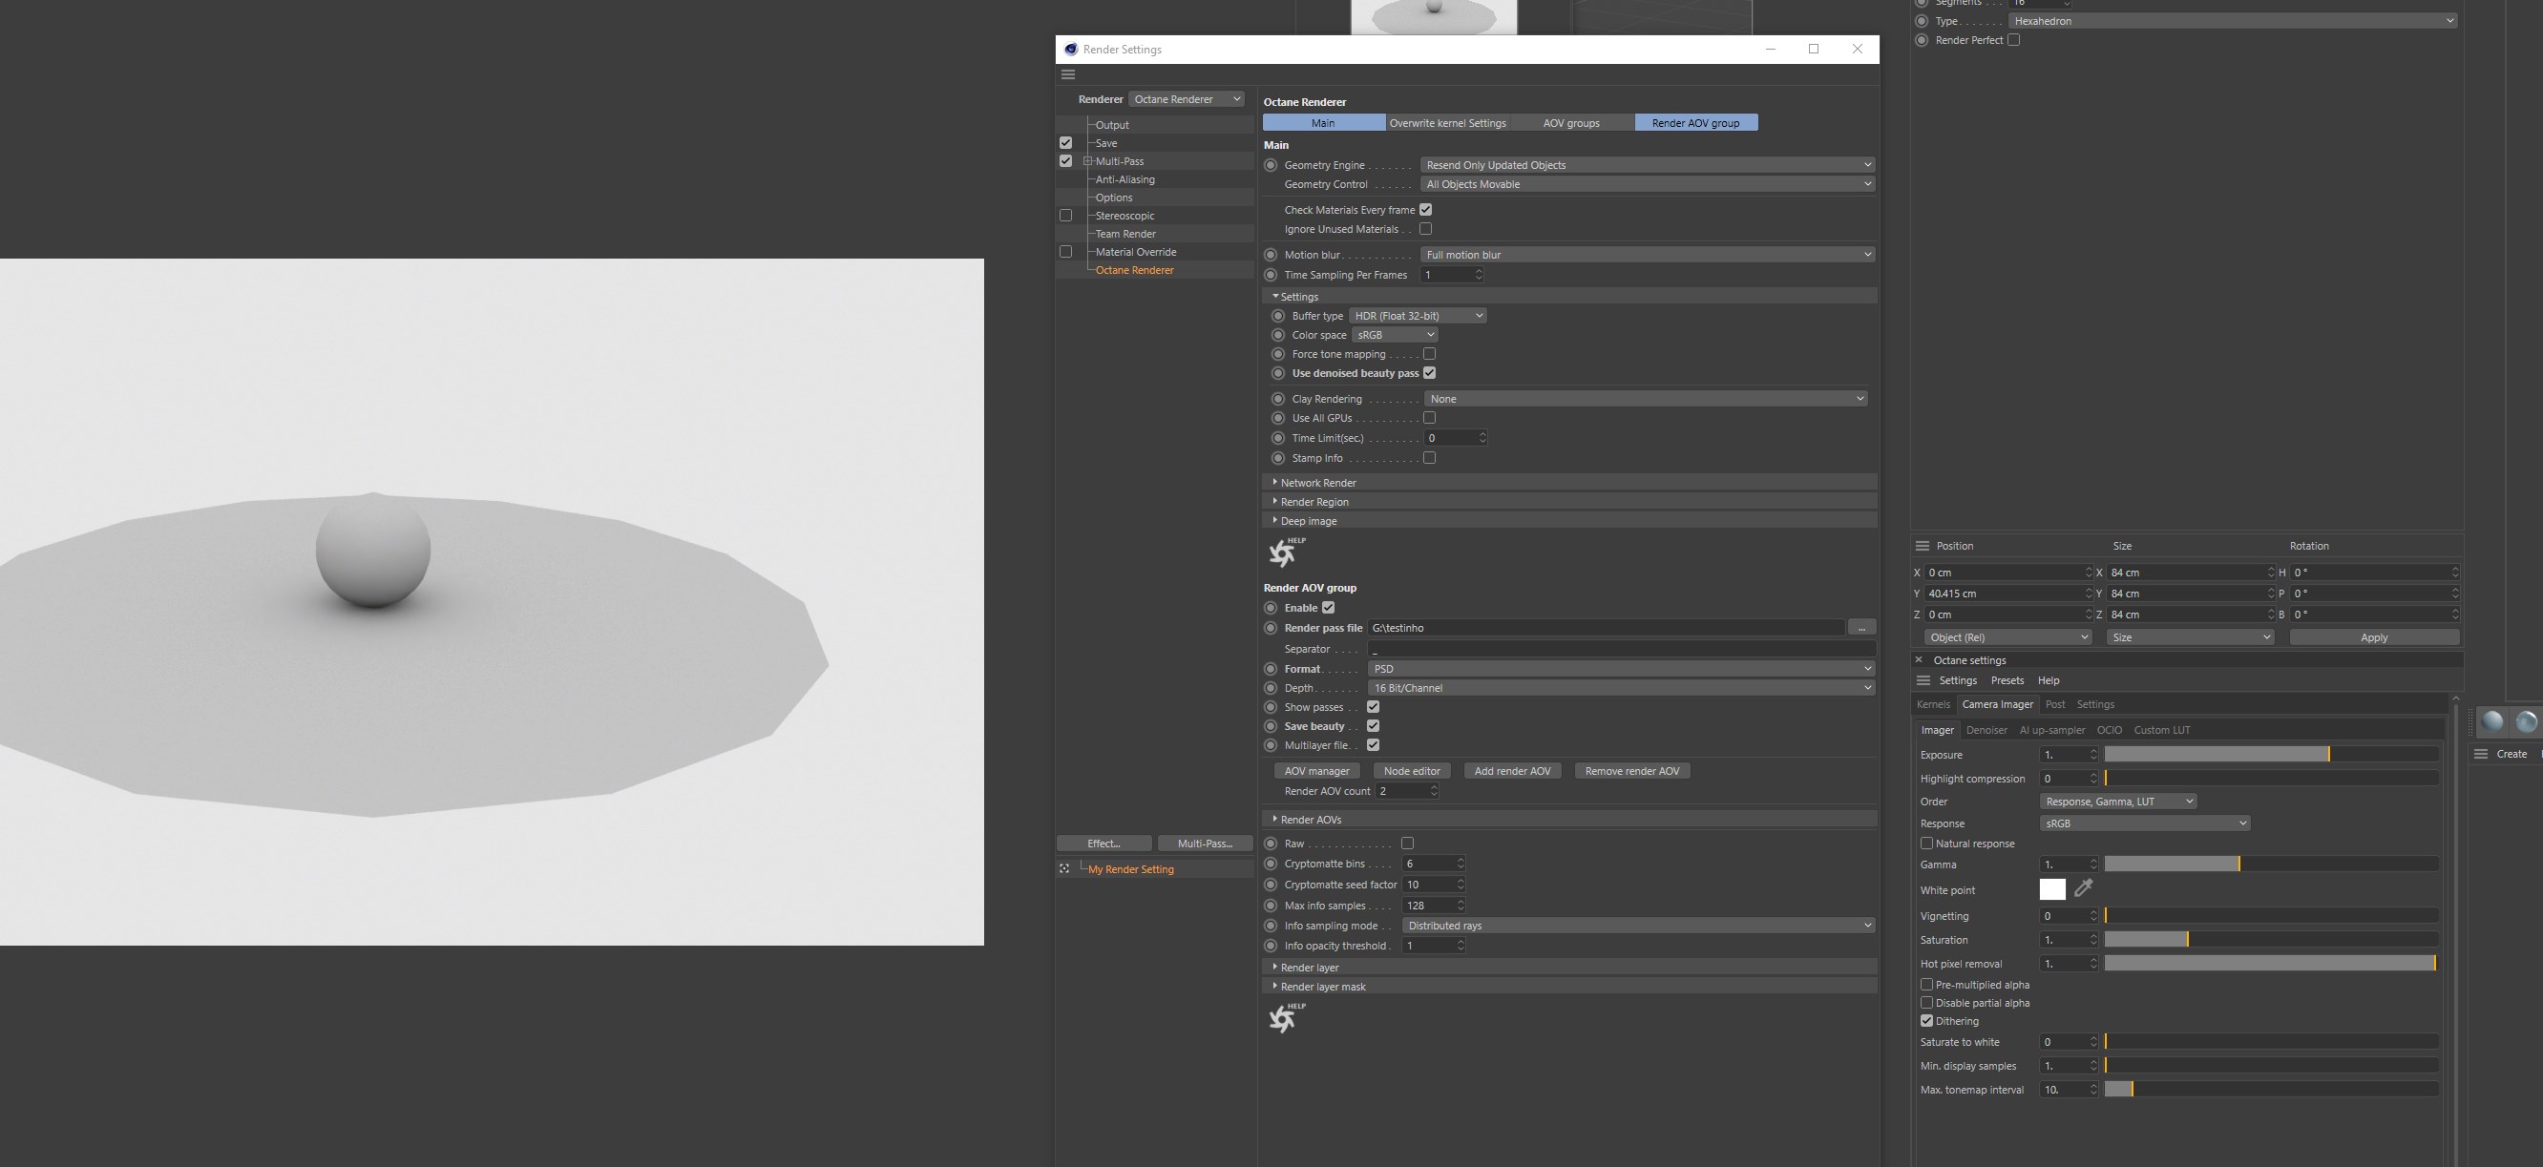Toggle the Multilayer file checkbox
Viewport: 2543px width, 1167px height.
1374,745
